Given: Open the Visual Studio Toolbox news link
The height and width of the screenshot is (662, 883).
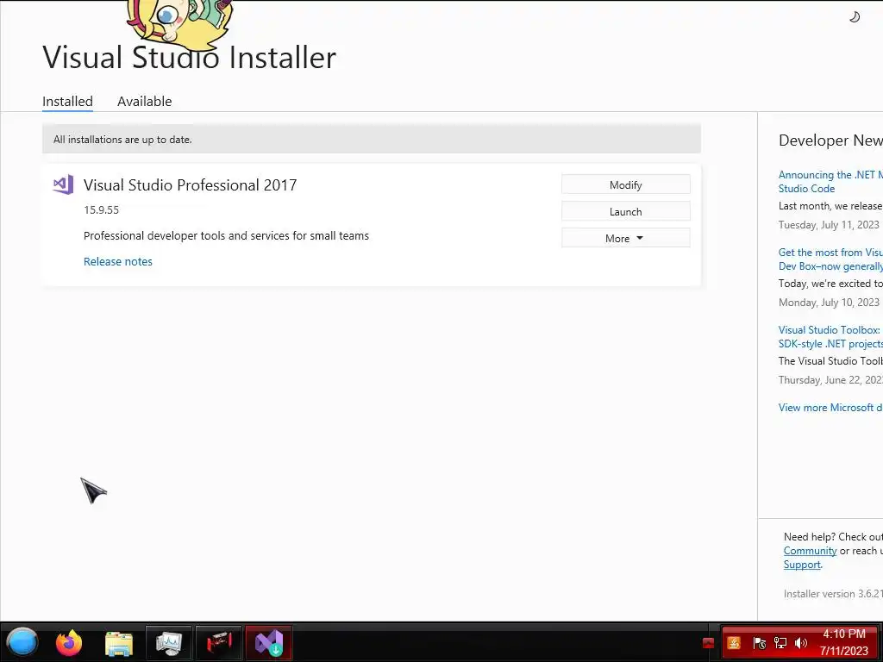Looking at the screenshot, I should tap(830, 337).
